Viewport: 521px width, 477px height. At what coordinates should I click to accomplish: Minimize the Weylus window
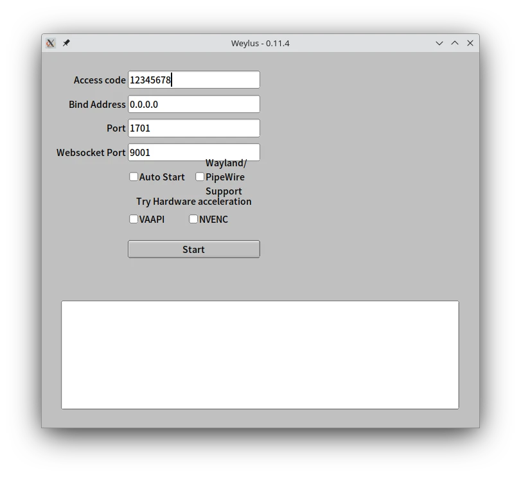[439, 43]
